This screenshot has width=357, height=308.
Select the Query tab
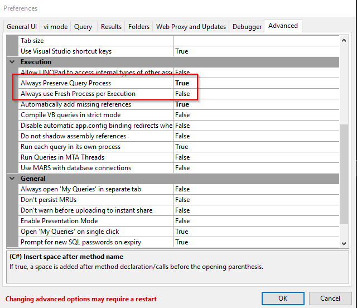pyautogui.click(x=83, y=27)
